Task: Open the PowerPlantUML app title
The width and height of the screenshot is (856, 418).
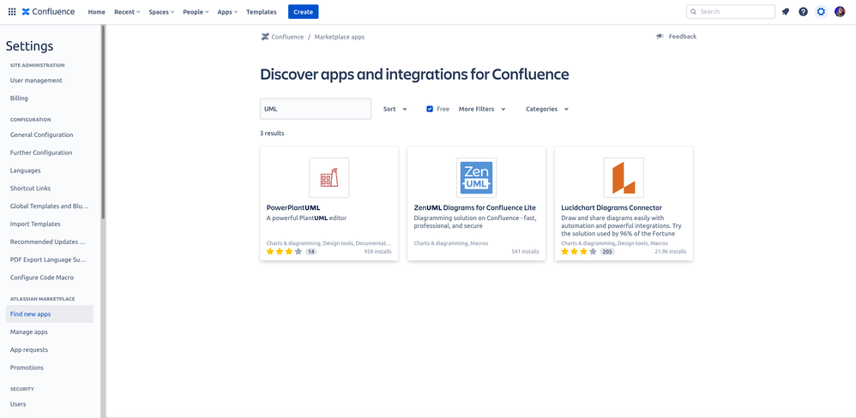Action: (293, 207)
